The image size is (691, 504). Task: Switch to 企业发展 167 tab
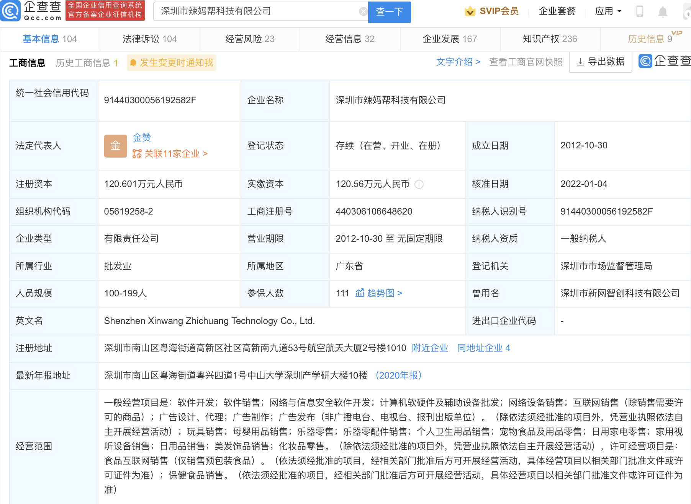coord(450,39)
